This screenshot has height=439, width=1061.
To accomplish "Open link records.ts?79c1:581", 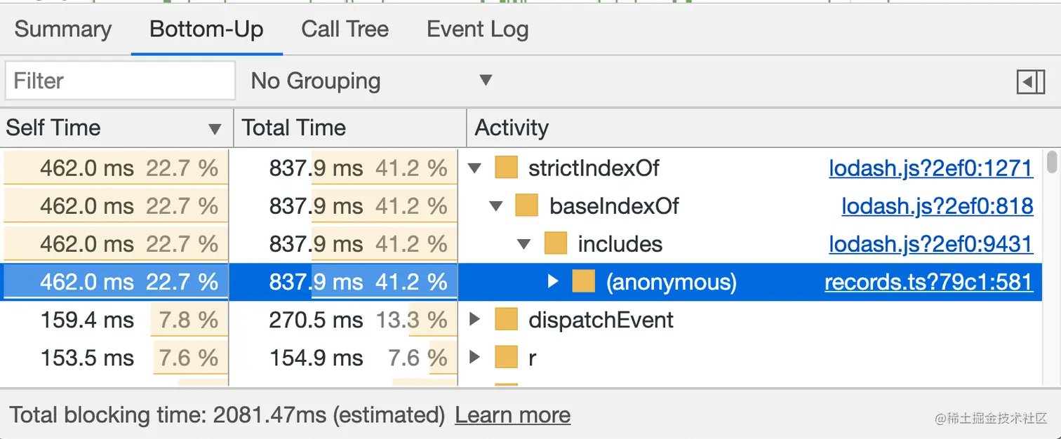I will coord(928,282).
